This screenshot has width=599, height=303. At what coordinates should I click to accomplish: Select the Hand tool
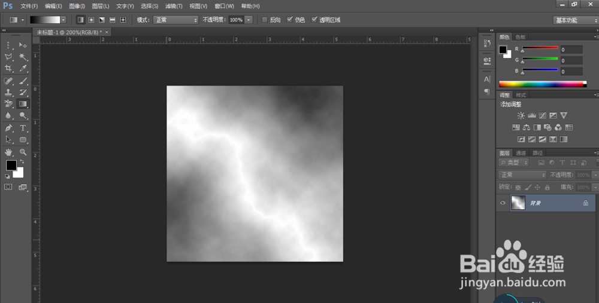pos(8,152)
